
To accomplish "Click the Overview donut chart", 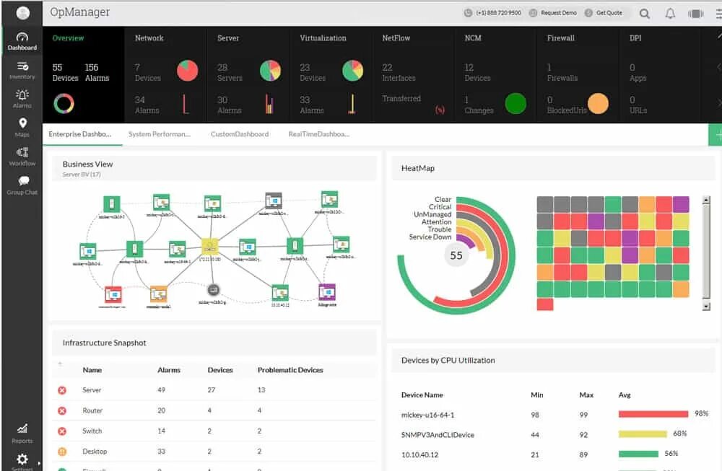I will [64, 103].
